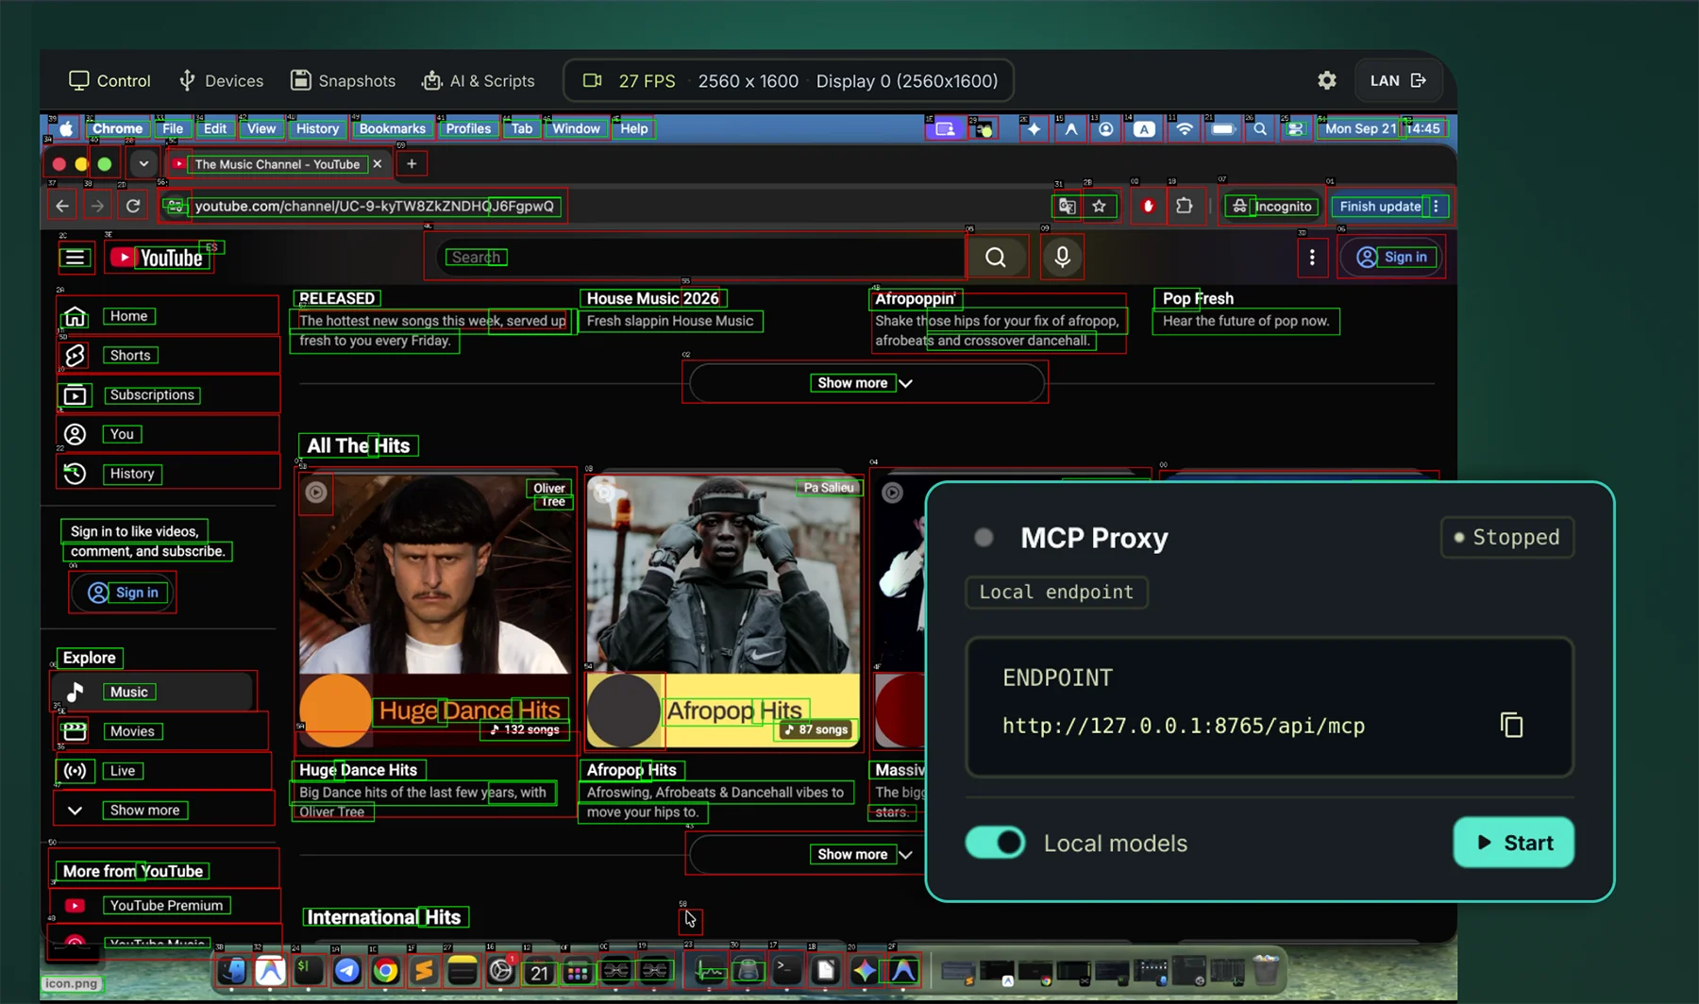The image size is (1699, 1004).
Task: Open Chrome's Bookmarks menu
Action: [393, 128]
